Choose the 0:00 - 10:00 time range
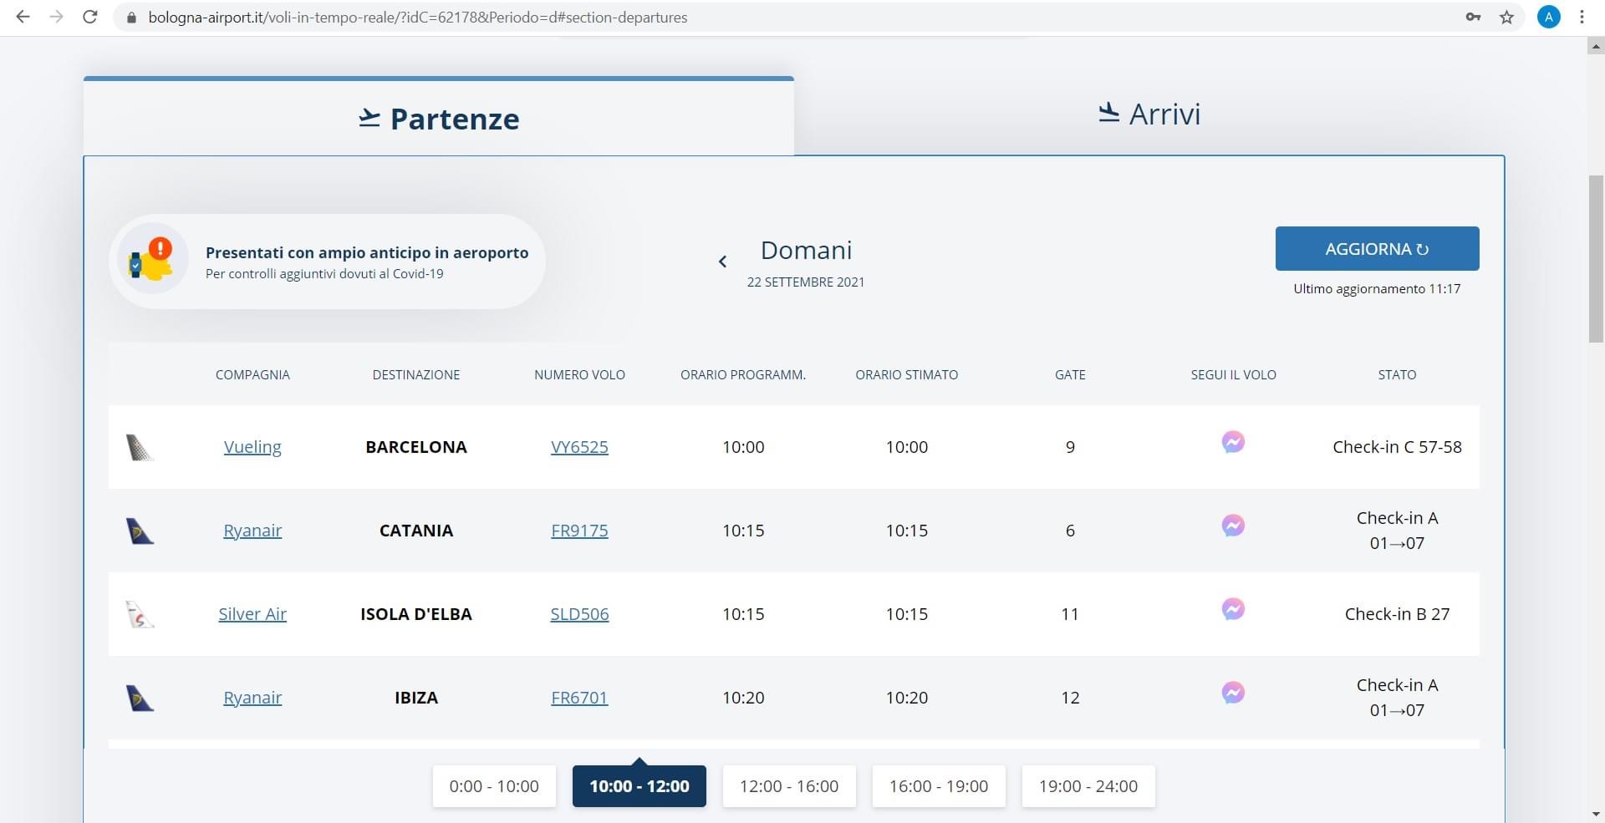 [493, 786]
